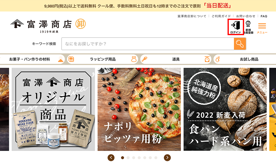The width and height of the screenshot is (276, 162).
Task: Click the gift box wrapping icon
Action: (71, 59)
